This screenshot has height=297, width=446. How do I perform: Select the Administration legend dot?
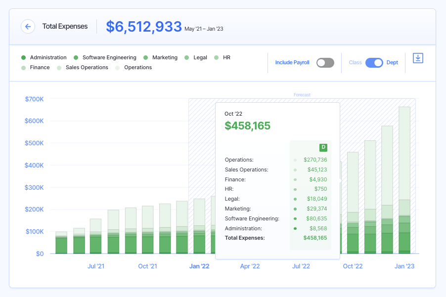coord(23,58)
